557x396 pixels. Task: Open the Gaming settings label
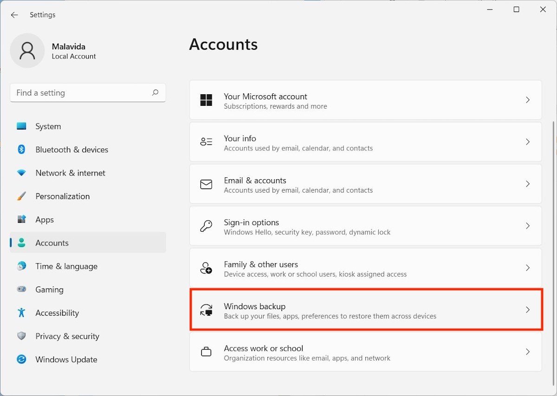(x=49, y=289)
